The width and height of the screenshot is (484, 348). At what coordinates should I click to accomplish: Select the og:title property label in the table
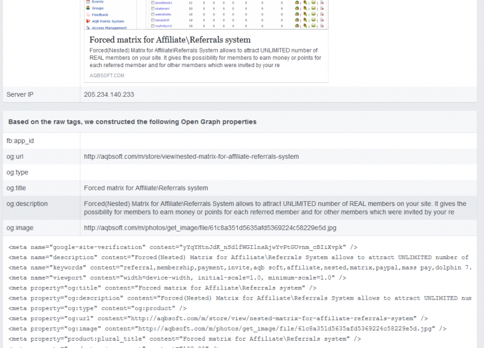point(16,188)
